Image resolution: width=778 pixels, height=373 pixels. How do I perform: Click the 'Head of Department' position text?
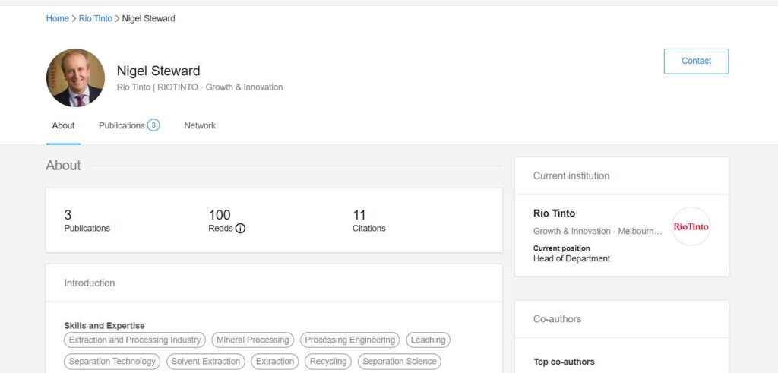(571, 258)
